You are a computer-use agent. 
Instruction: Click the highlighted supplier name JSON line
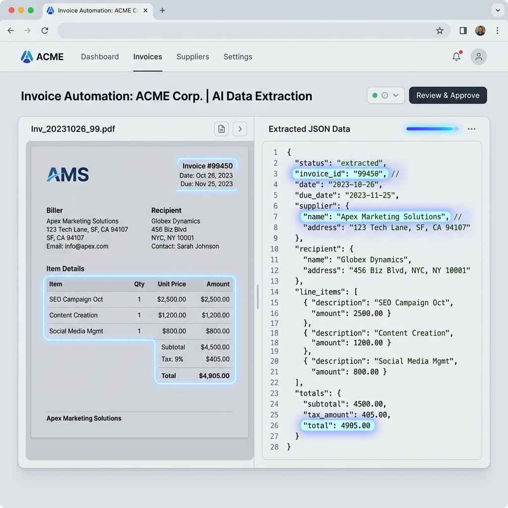coord(376,216)
